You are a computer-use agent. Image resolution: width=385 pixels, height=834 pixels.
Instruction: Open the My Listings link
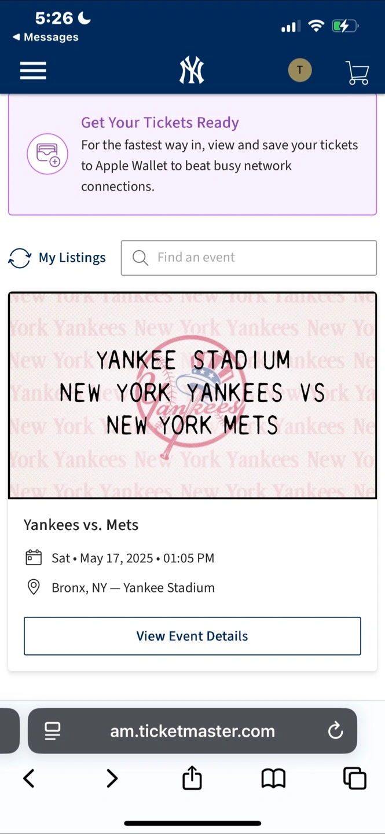point(72,258)
